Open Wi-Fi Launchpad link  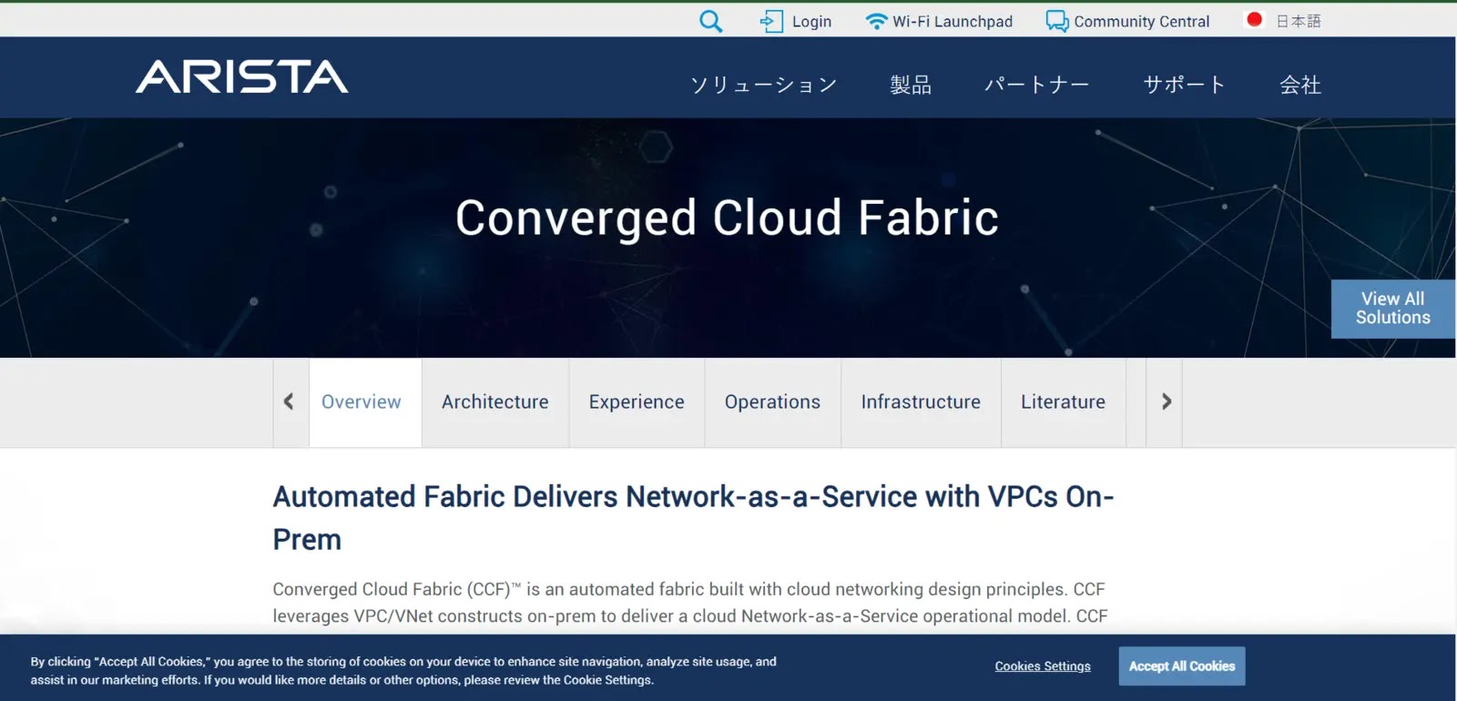[x=953, y=21]
